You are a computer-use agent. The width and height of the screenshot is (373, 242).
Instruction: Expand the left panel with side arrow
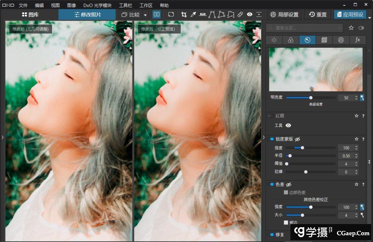[2, 137]
